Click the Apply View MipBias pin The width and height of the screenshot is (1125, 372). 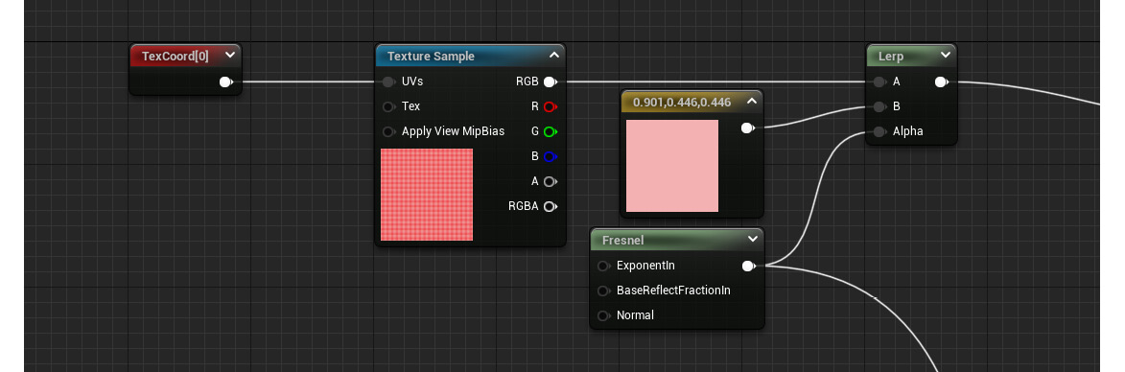click(388, 132)
